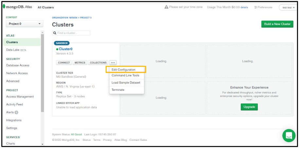Click the green Cluster0 status dot
This screenshot has width=299, height=148.
[x=57, y=49]
